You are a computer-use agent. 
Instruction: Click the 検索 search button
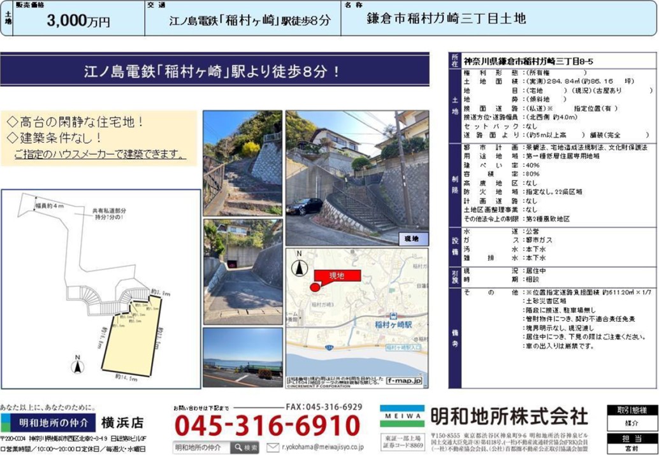point(244,447)
